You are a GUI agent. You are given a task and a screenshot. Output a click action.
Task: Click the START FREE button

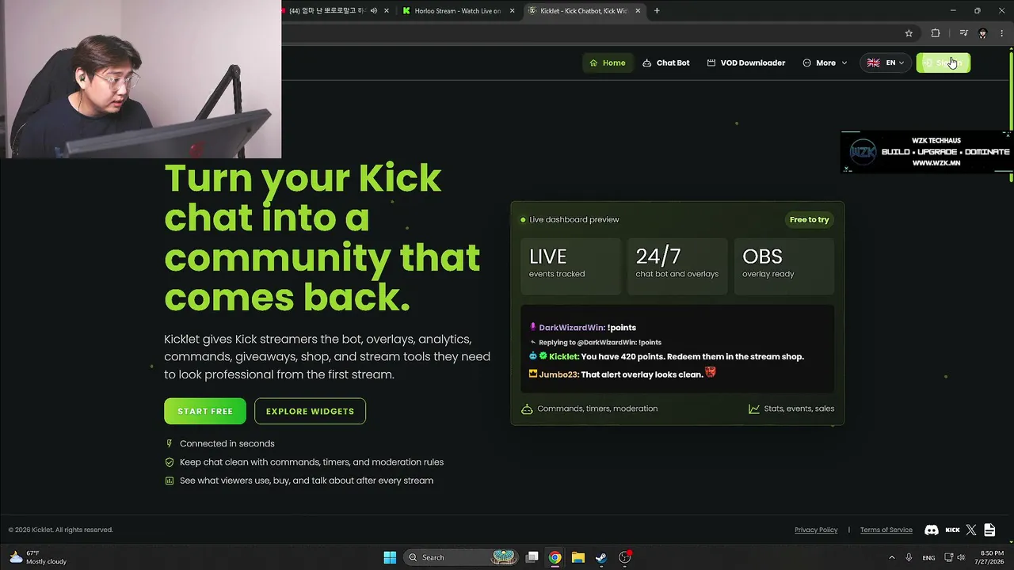pyautogui.click(x=205, y=411)
